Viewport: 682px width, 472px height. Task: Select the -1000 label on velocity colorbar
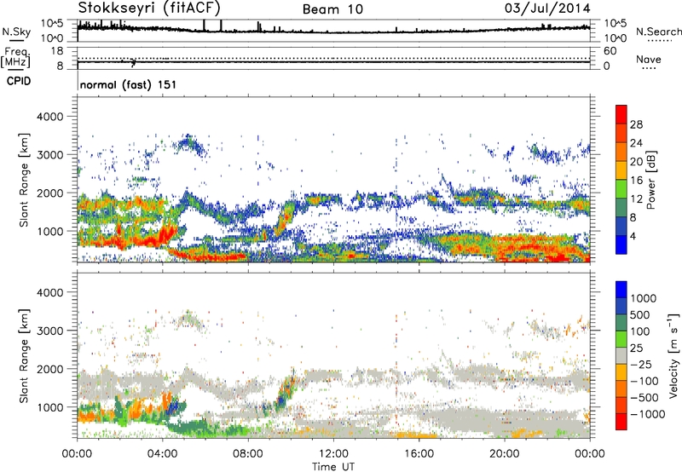pos(648,414)
